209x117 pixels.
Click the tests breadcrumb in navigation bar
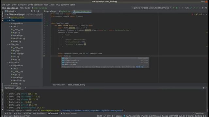28,8
